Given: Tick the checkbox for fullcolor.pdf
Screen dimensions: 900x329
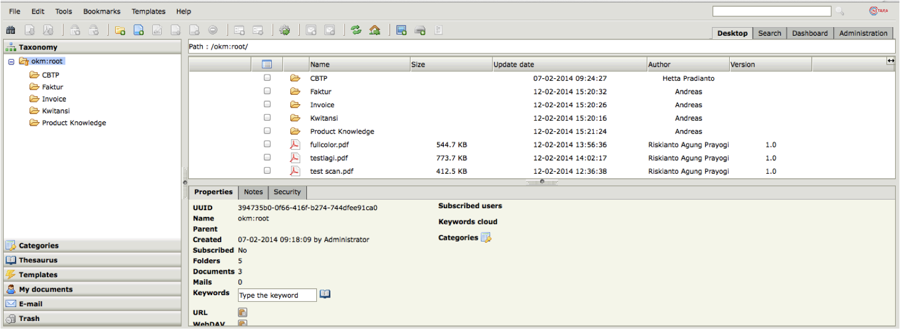Looking at the screenshot, I should pyautogui.click(x=267, y=144).
